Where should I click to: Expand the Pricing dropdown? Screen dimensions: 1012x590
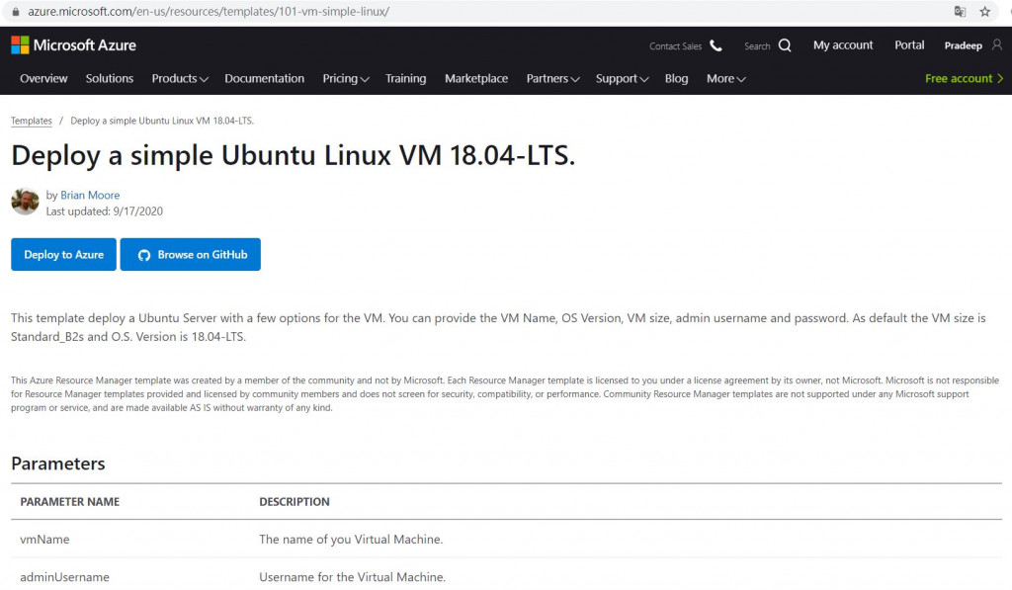pos(345,79)
